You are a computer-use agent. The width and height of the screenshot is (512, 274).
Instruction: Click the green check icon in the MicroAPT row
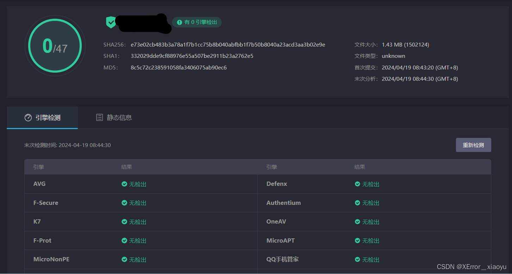(357, 240)
